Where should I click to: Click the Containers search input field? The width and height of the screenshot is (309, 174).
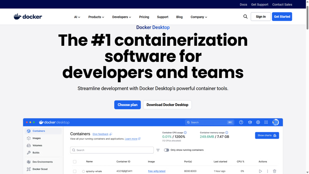[x=112, y=150]
